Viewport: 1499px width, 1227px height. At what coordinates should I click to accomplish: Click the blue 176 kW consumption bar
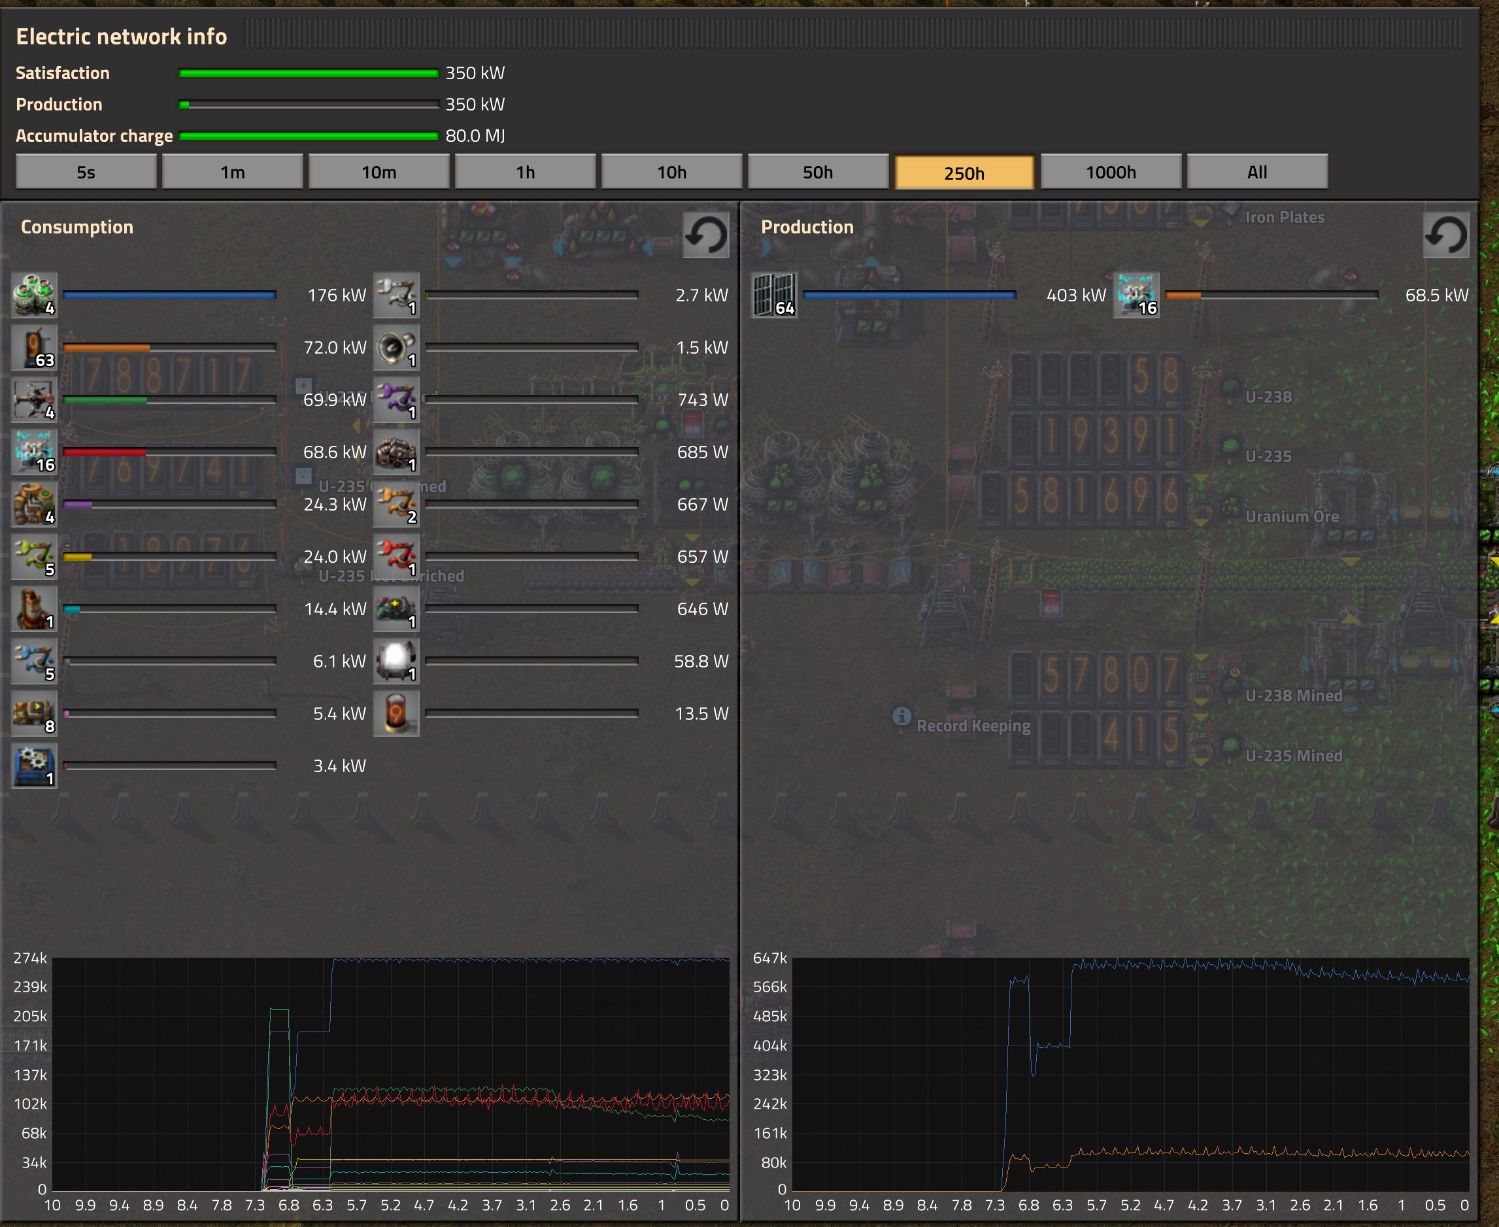click(169, 295)
